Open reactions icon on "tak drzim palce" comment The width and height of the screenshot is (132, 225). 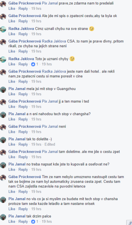pos(33,222)
